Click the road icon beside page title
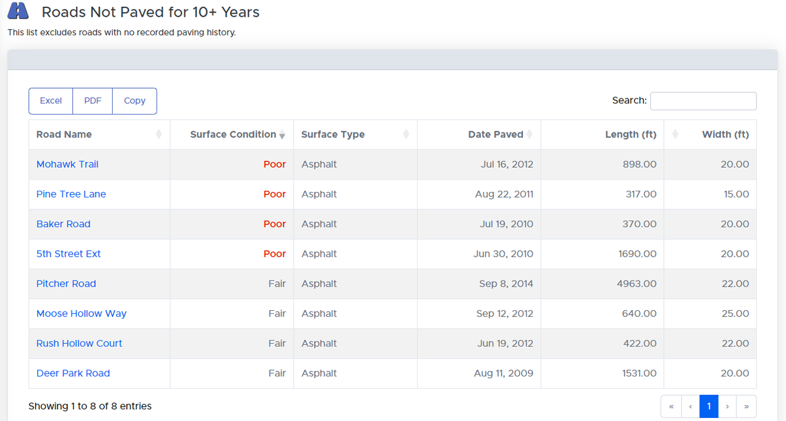 18,12
